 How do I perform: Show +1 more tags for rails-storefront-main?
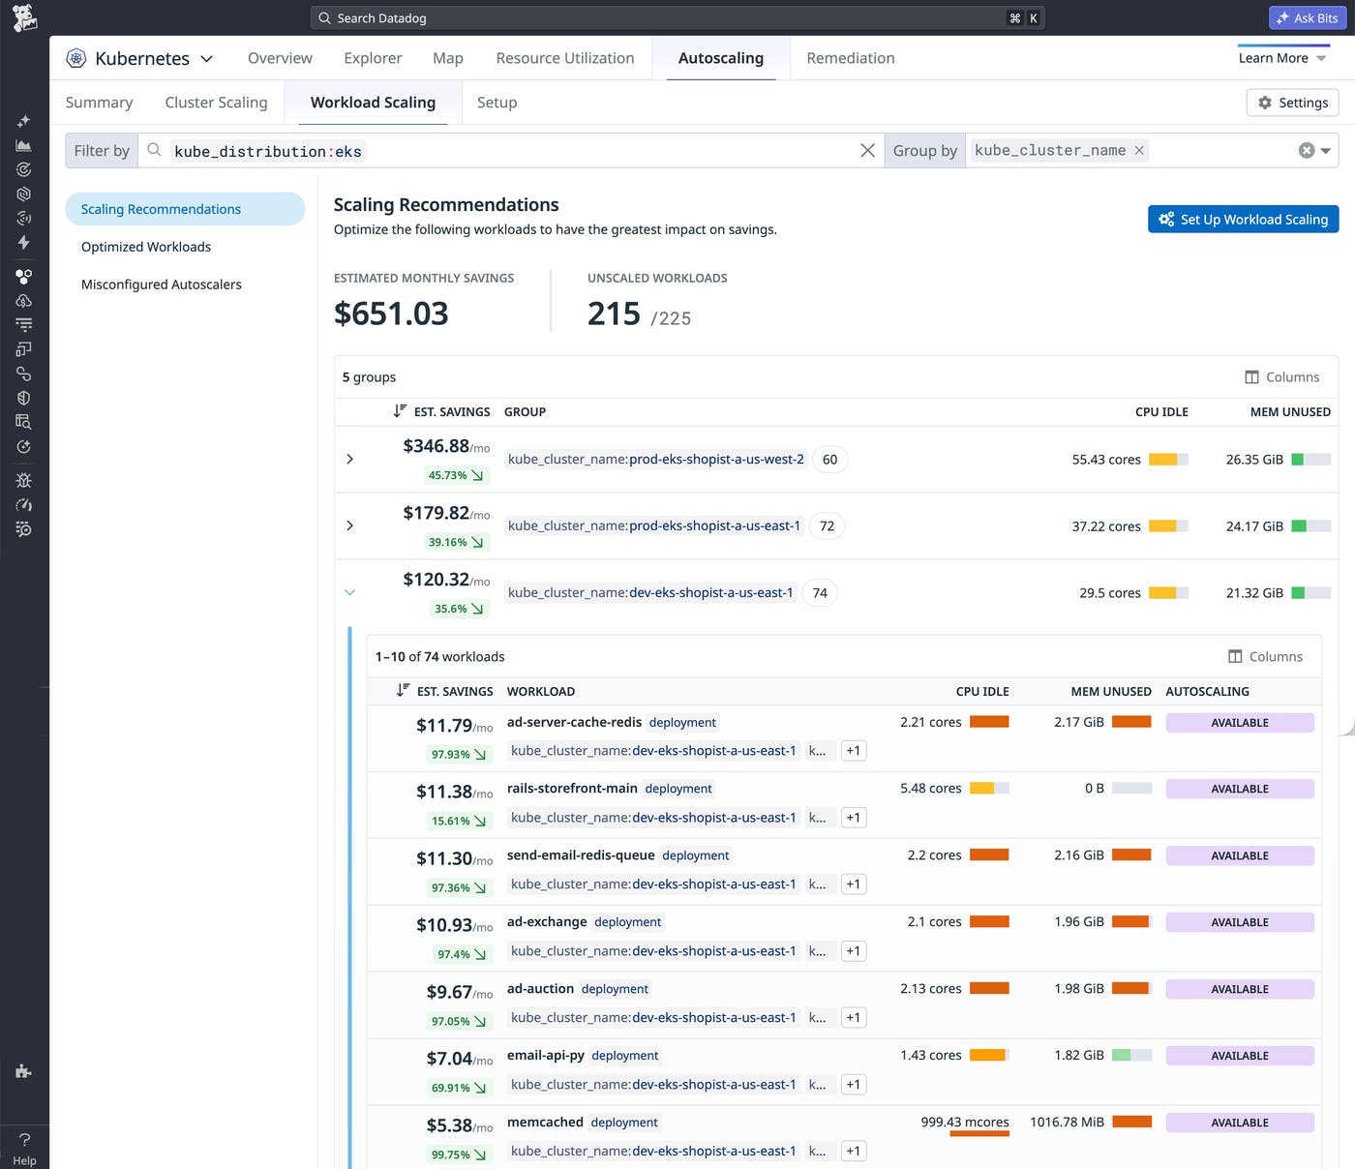point(853,818)
